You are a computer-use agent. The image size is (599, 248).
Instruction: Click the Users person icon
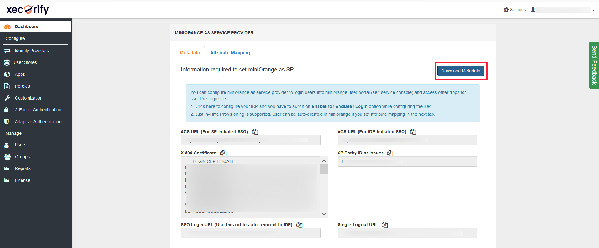click(7, 145)
